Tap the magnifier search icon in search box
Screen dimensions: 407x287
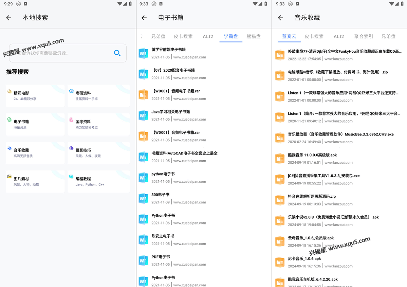(117, 53)
